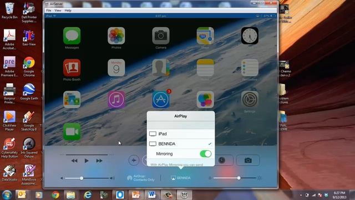Open the Windows Start menu
Image resolution: width=355 pixels, height=200 pixels.
tap(7, 195)
